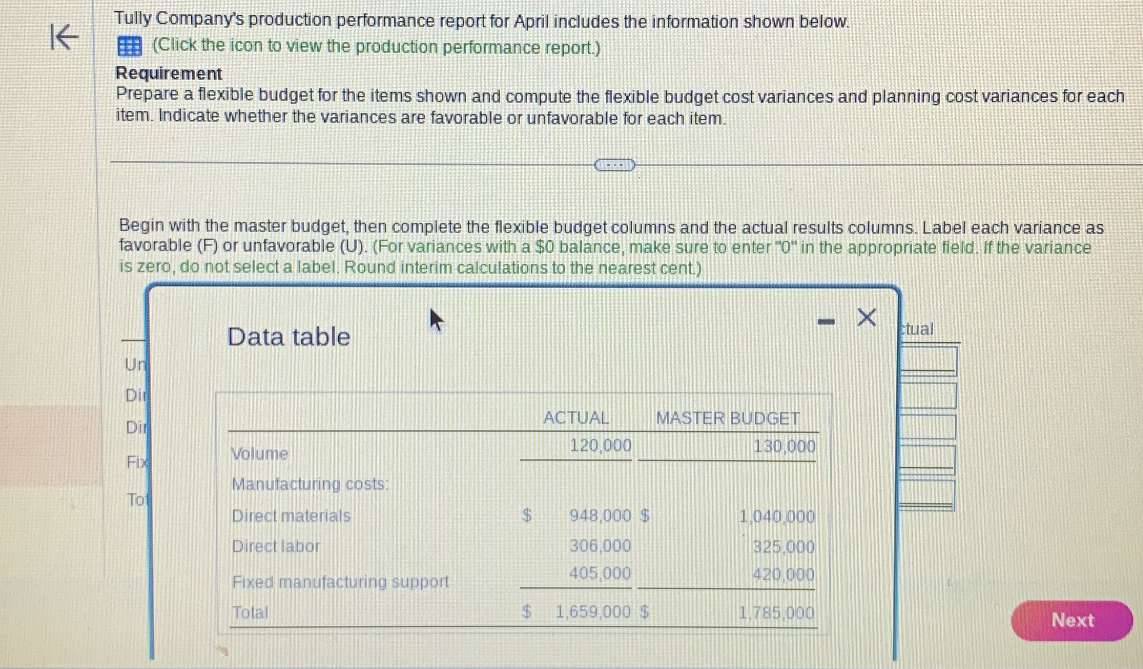The image size is (1143, 669).
Task: Click the Data table title heading
Action: pyautogui.click(x=289, y=337)
